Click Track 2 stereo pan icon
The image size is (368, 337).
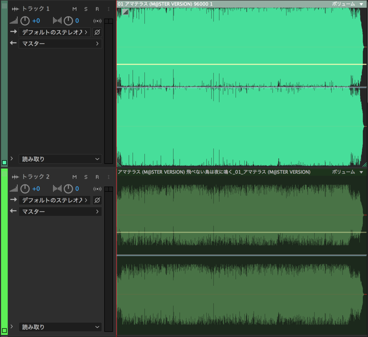click(57, 189)
